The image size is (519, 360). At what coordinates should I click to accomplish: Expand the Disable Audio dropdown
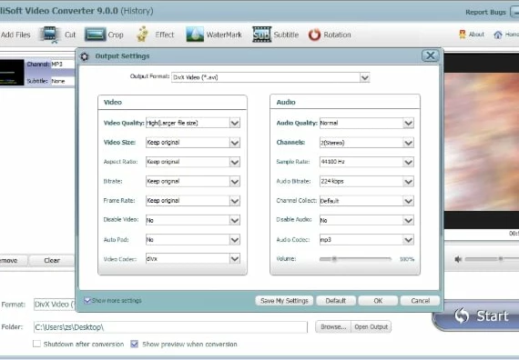[x=409, y=220]
